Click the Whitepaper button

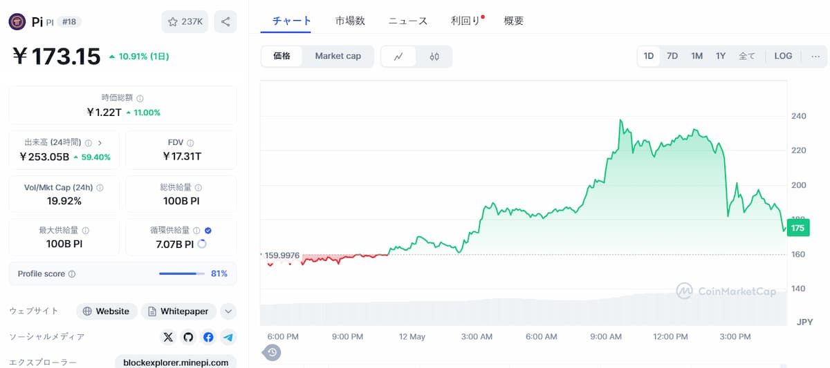178,311
